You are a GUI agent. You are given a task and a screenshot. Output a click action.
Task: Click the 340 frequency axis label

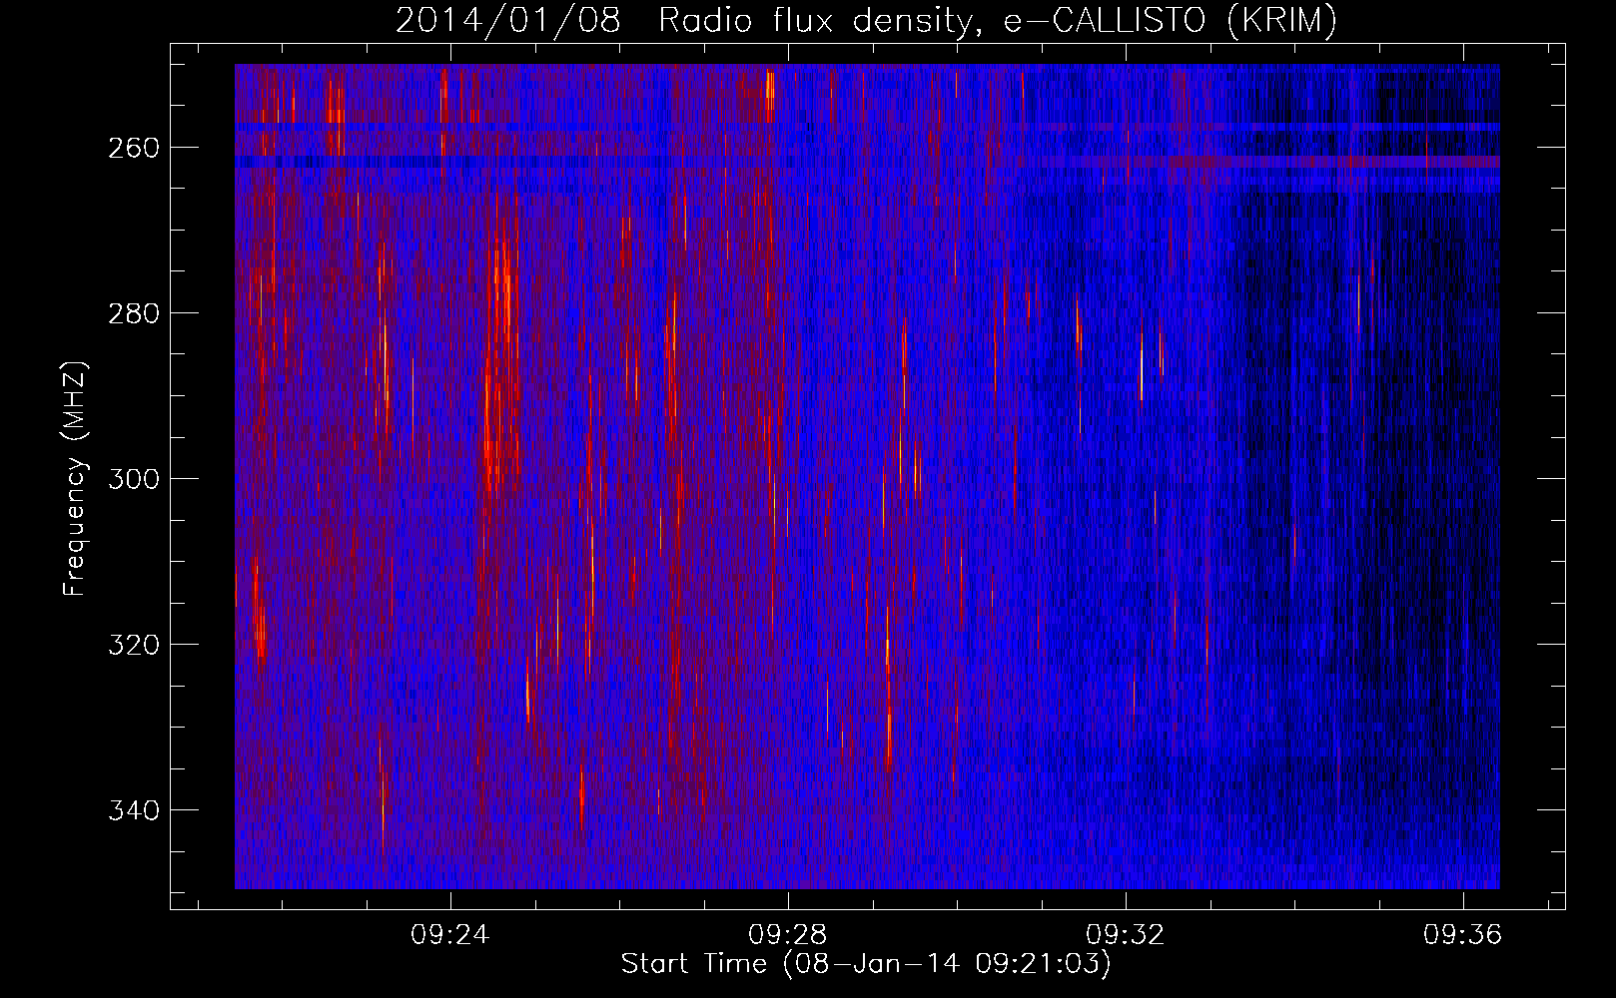click(x=134, y=810)
